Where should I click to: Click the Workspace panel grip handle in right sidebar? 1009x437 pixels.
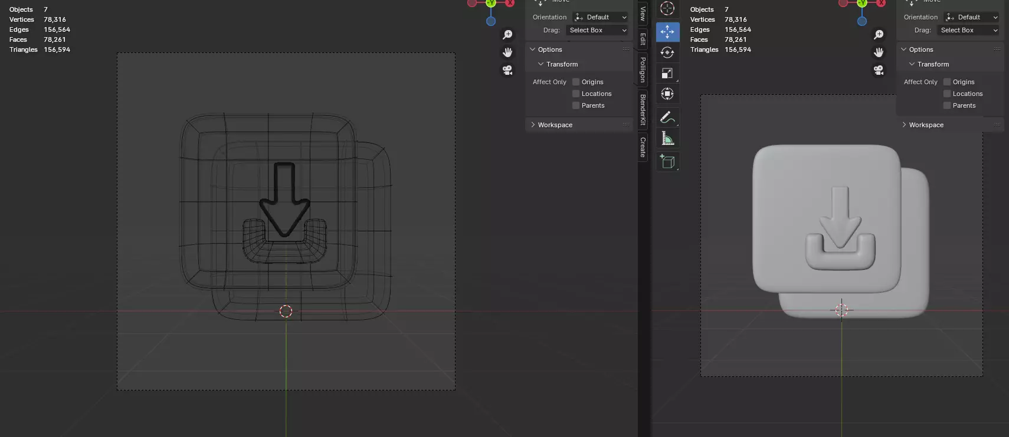(997, 125)
